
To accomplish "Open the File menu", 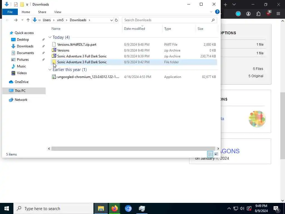I will tap(10, 12).
